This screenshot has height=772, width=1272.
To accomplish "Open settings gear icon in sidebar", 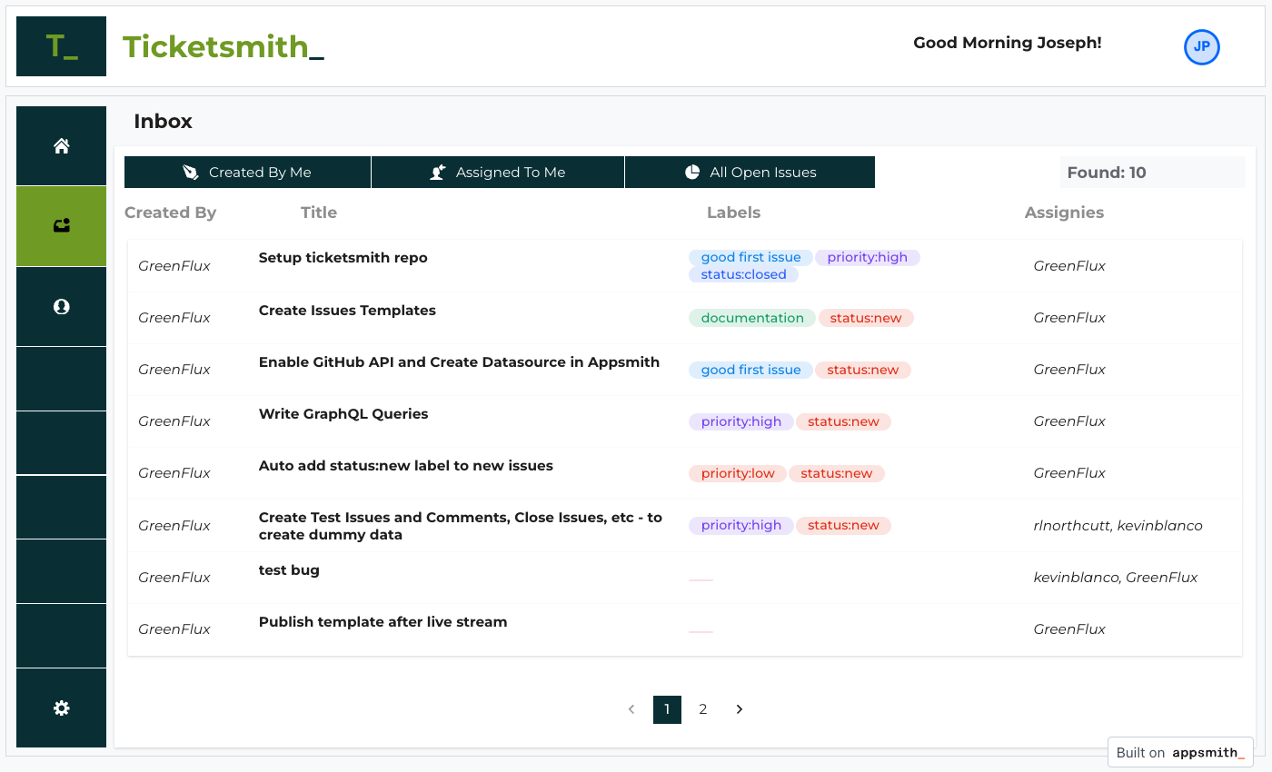I will pyautogui.click(x=62, y=708).
